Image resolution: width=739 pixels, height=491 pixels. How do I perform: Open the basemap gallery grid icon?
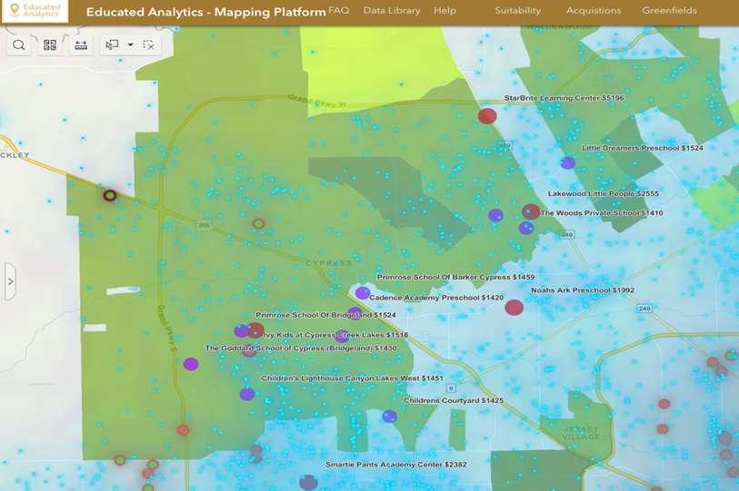click(x=50, y=44)
